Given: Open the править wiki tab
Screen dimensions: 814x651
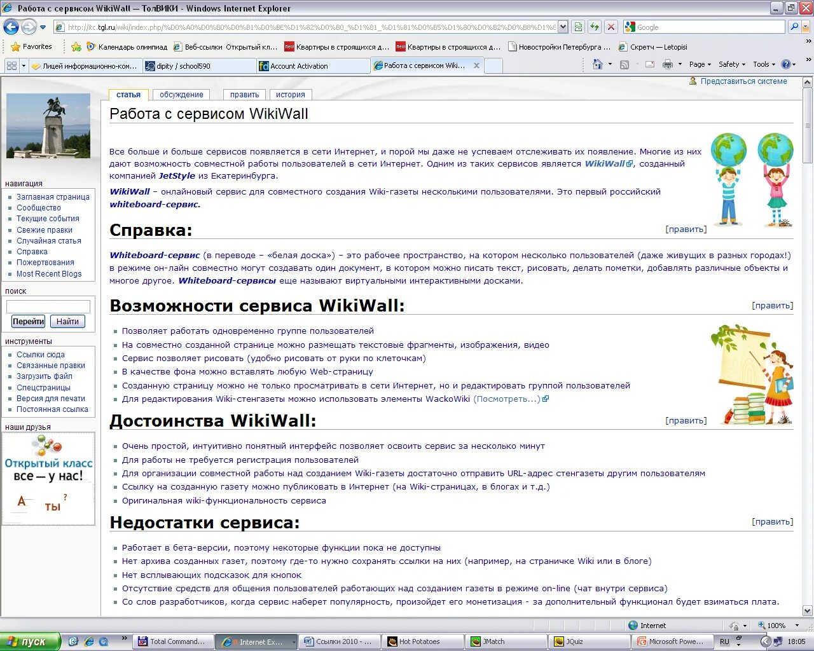Looking at the screenshot, I should click(244, 95).
